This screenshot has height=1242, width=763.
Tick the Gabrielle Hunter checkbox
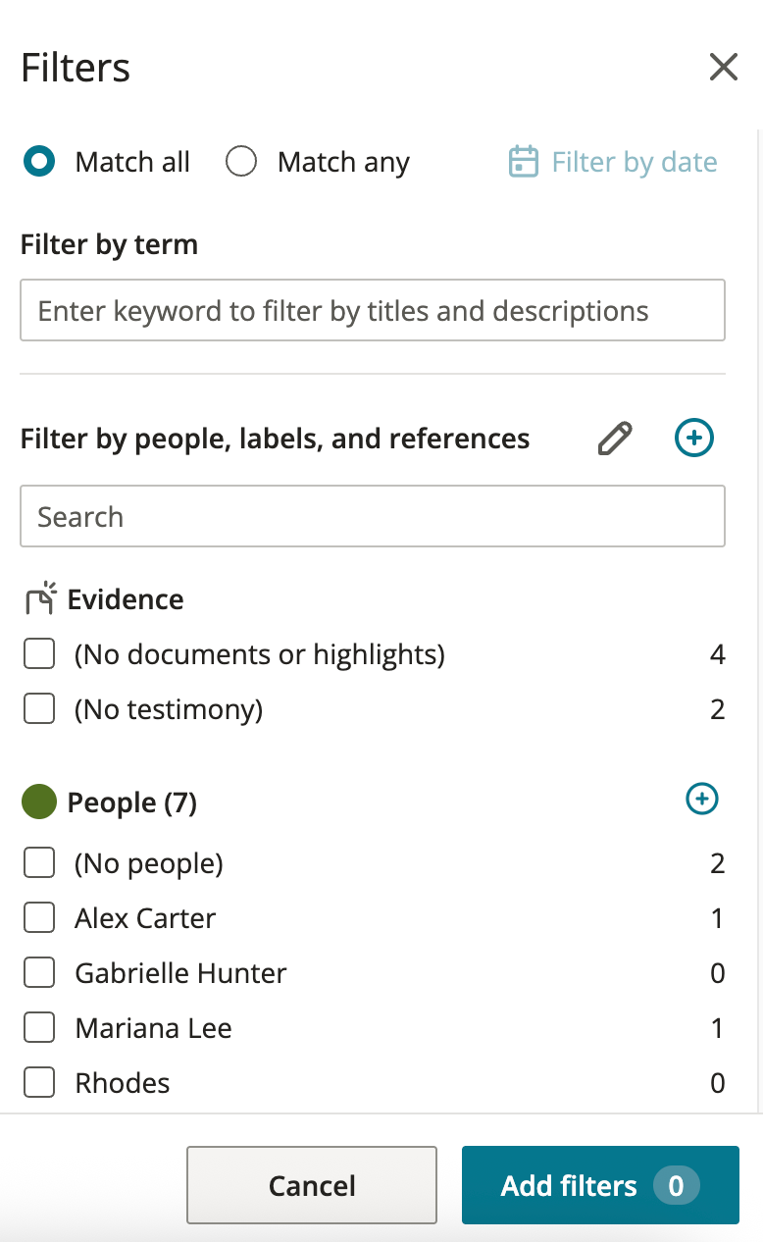tap(39, 973)
